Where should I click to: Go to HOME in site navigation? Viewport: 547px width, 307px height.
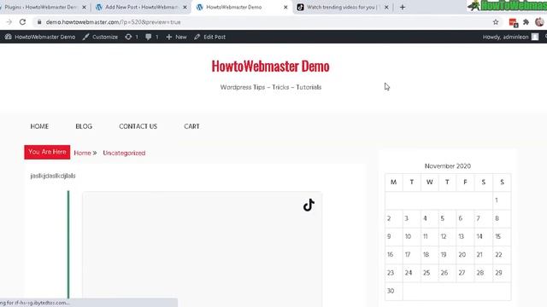[39, 126]
